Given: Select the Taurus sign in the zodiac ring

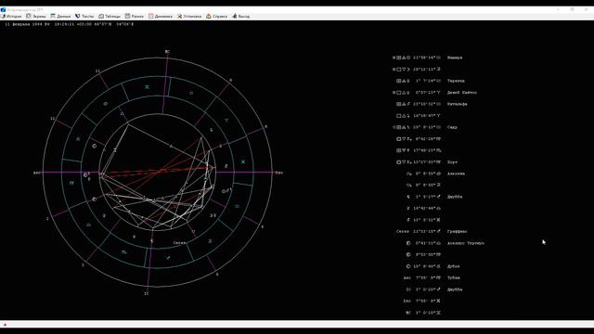Looking at the screenshot, I should [x=191, y=93].
